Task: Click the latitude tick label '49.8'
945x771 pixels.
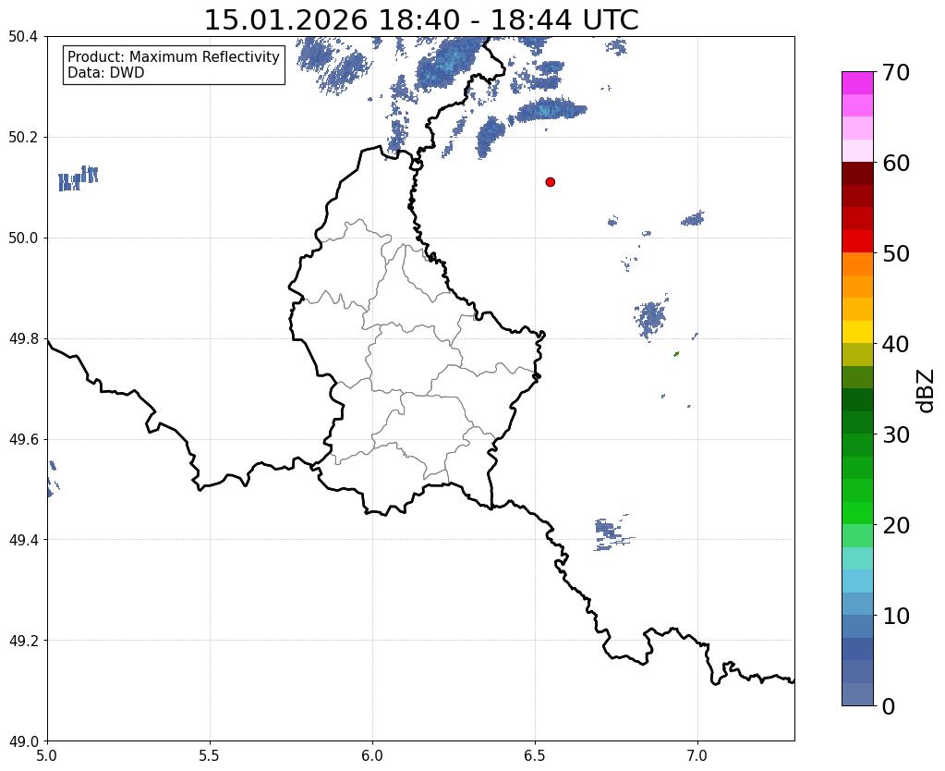Action: [23, 339]
